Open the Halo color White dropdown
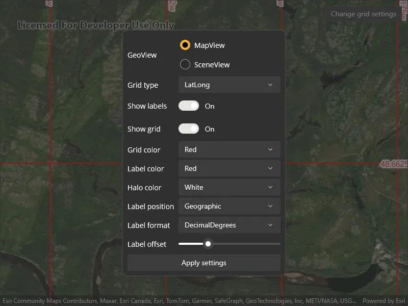Screen dimensions: 408x306 click(229, 187)
